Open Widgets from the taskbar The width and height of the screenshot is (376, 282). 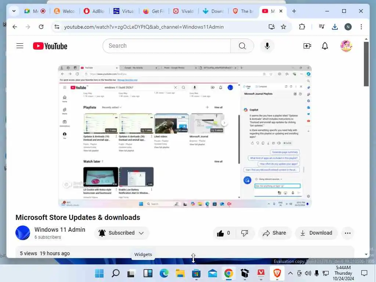(x=148, y=273)
